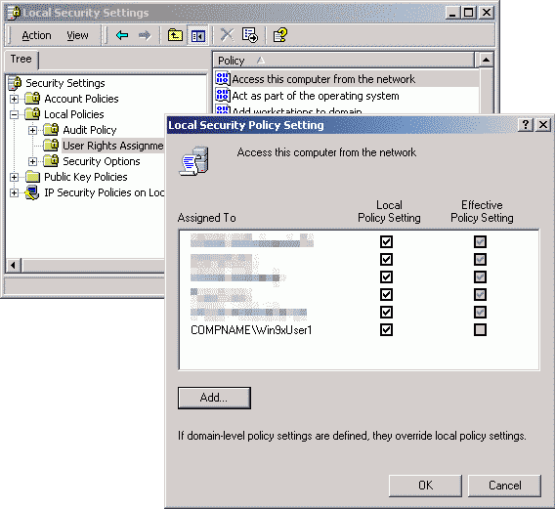
Task: Select COMPNAME\Win9xUser1 in Assigned To list
Action: pyautogui.click(x=251, y=330)
